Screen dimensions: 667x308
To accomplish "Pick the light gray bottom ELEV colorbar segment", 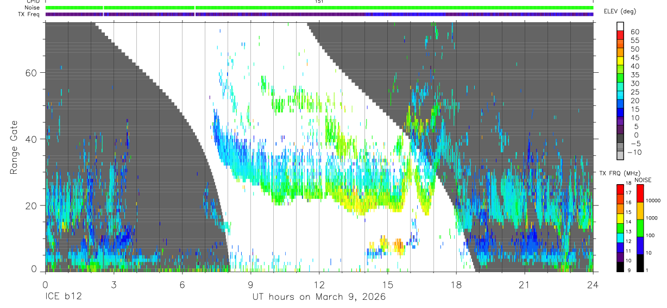I will [x=621, y=155].
